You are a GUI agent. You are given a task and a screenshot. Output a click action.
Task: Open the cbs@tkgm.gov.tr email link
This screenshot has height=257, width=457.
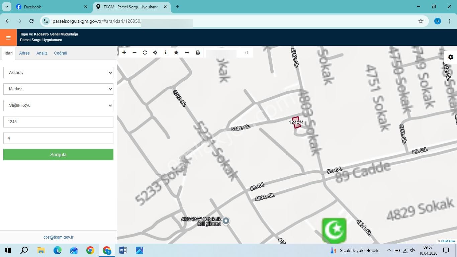tap(58, 237)
